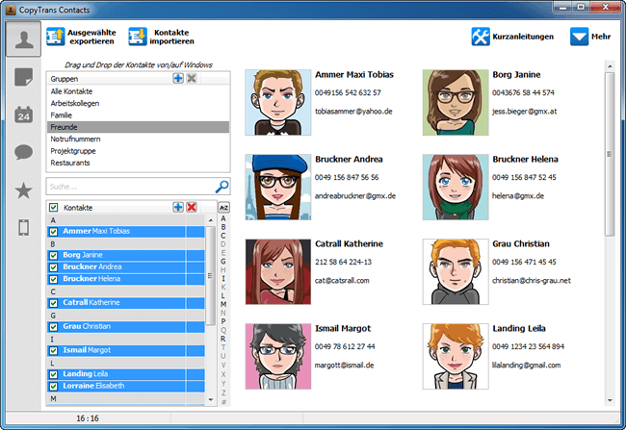Screen dimensions: 626x430
Task: Open Ismail Margot avatar photo
Action: 278,356
